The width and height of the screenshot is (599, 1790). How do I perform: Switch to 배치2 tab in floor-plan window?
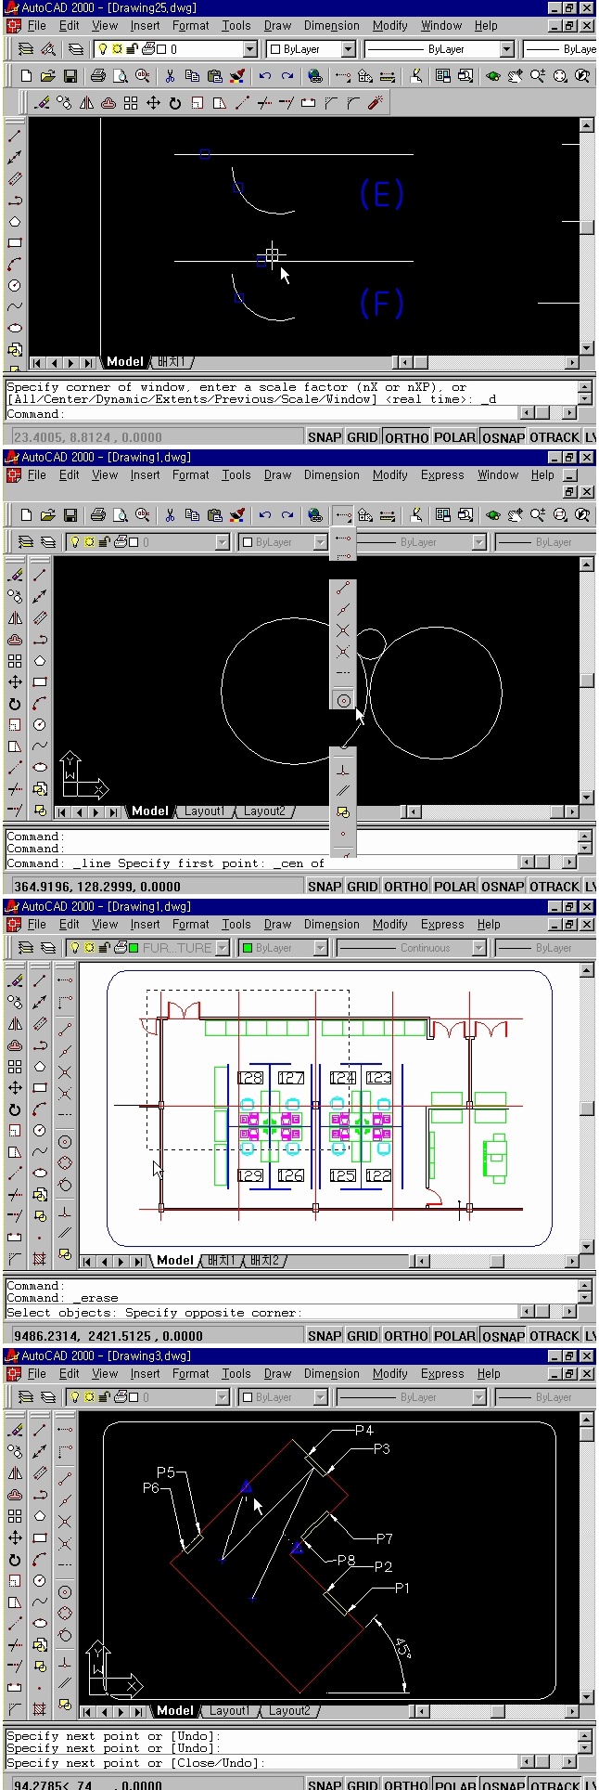264,1261
